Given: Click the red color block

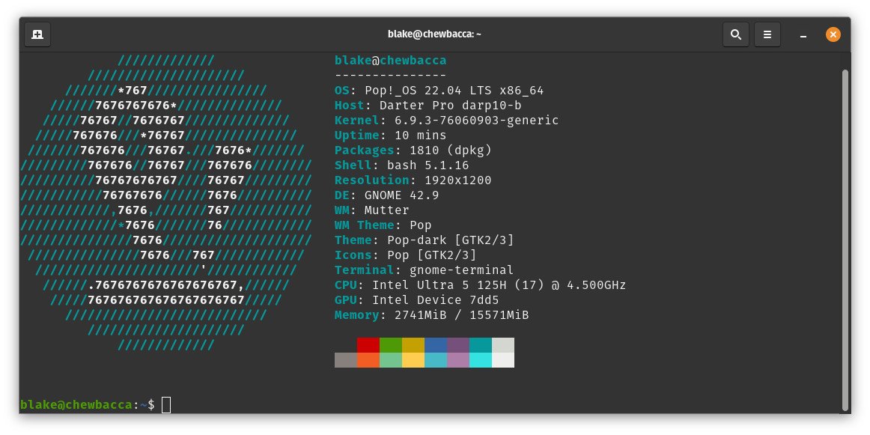Looking at the screenshot, I should (x=368, y=345).
